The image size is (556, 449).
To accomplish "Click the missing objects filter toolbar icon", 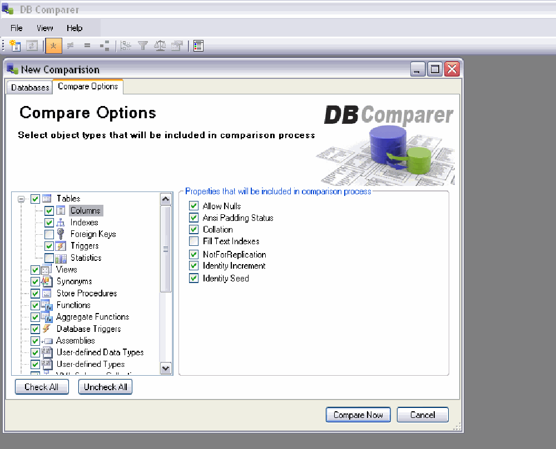I will 105,46.
